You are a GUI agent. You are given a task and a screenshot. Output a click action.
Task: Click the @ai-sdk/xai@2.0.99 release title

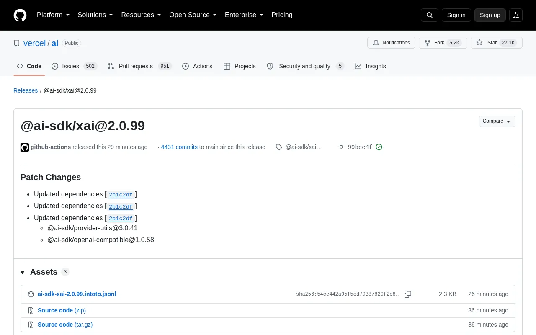[82, 126]
